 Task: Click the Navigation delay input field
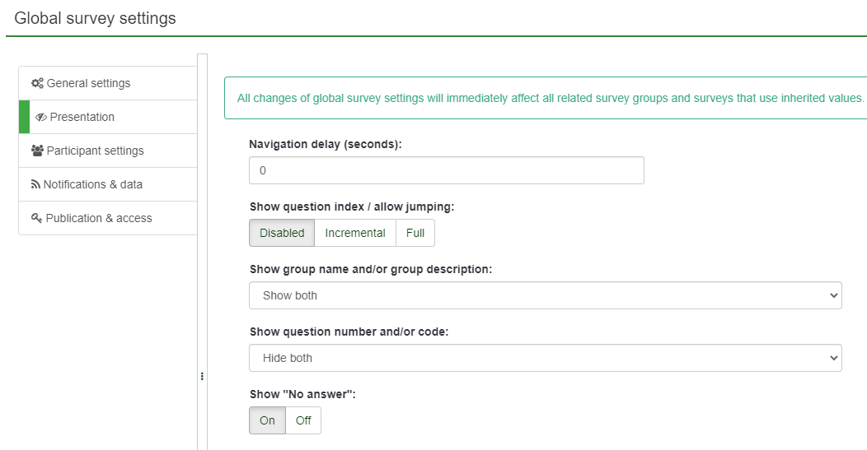point(446,170)
